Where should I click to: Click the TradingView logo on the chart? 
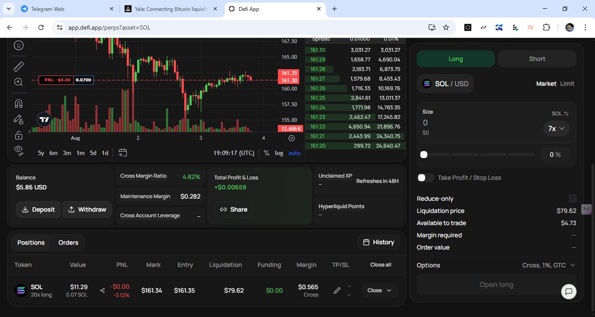click(x=44, y=119)
